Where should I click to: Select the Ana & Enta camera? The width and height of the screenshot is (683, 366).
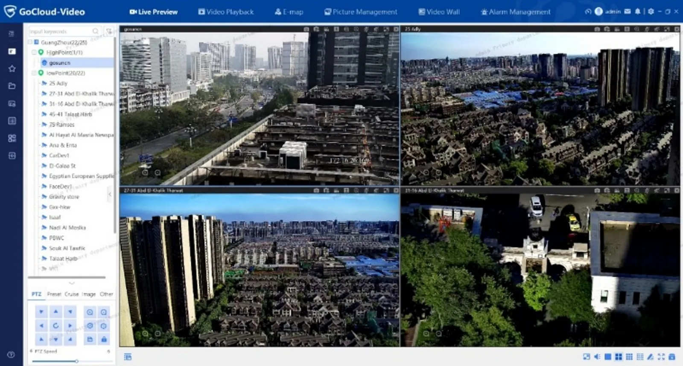63,145
